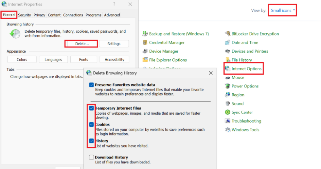The height and width of the screenshot is (169, 321).
Task: Open the Sound link
Action: pos(238,103)
